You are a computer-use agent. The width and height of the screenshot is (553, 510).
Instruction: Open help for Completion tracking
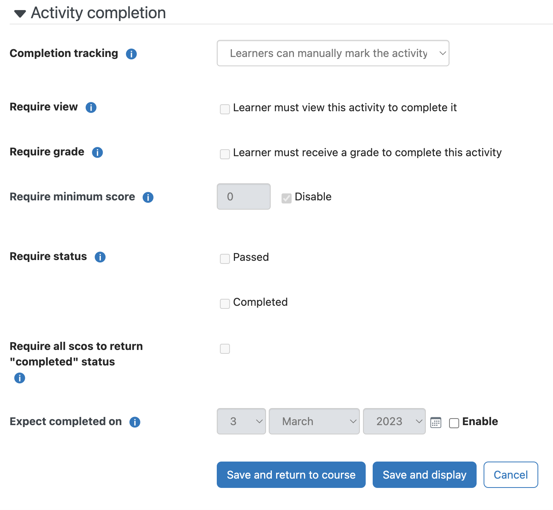[131, 54]
